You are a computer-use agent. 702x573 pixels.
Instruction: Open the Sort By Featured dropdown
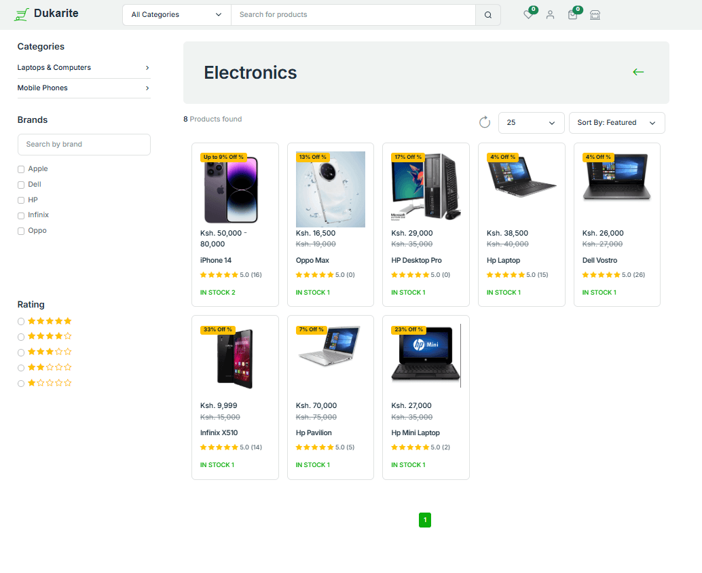point(616,123)
